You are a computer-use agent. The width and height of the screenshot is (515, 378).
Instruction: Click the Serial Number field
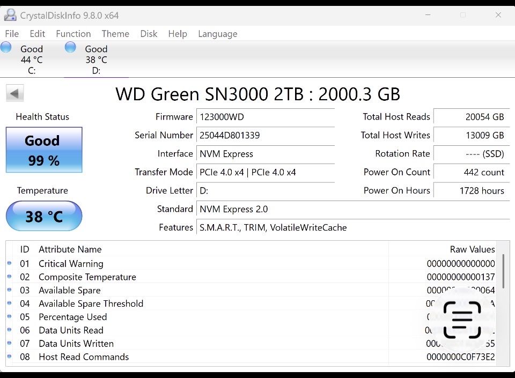(266, 135)
